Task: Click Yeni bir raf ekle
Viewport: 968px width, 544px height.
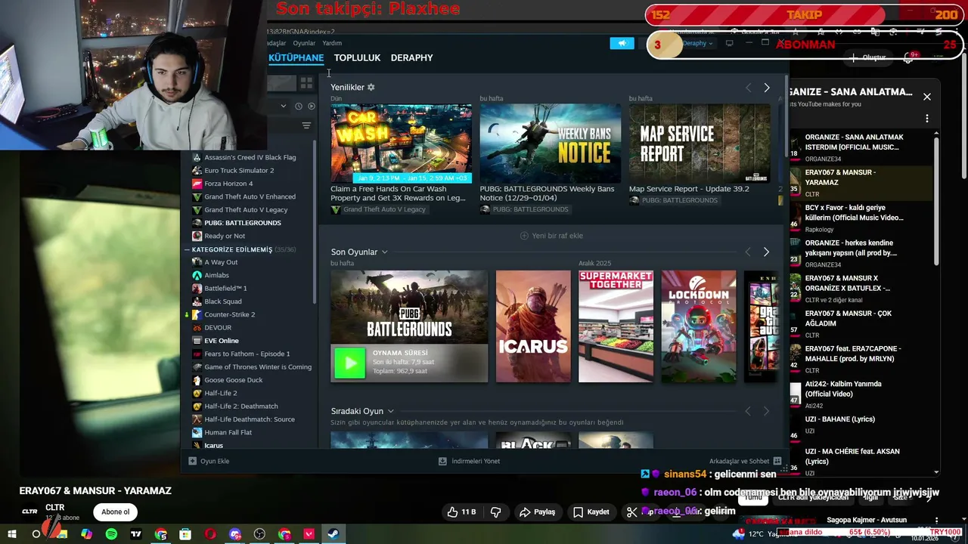Action: [x=551, y=236]
